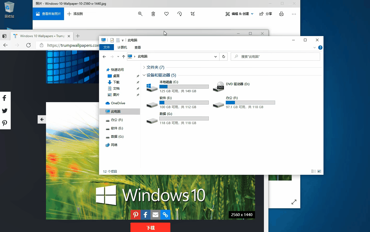Screen dimensions: 370x232
Task: Select the crop tool in Photos
Action: point(193,14)
